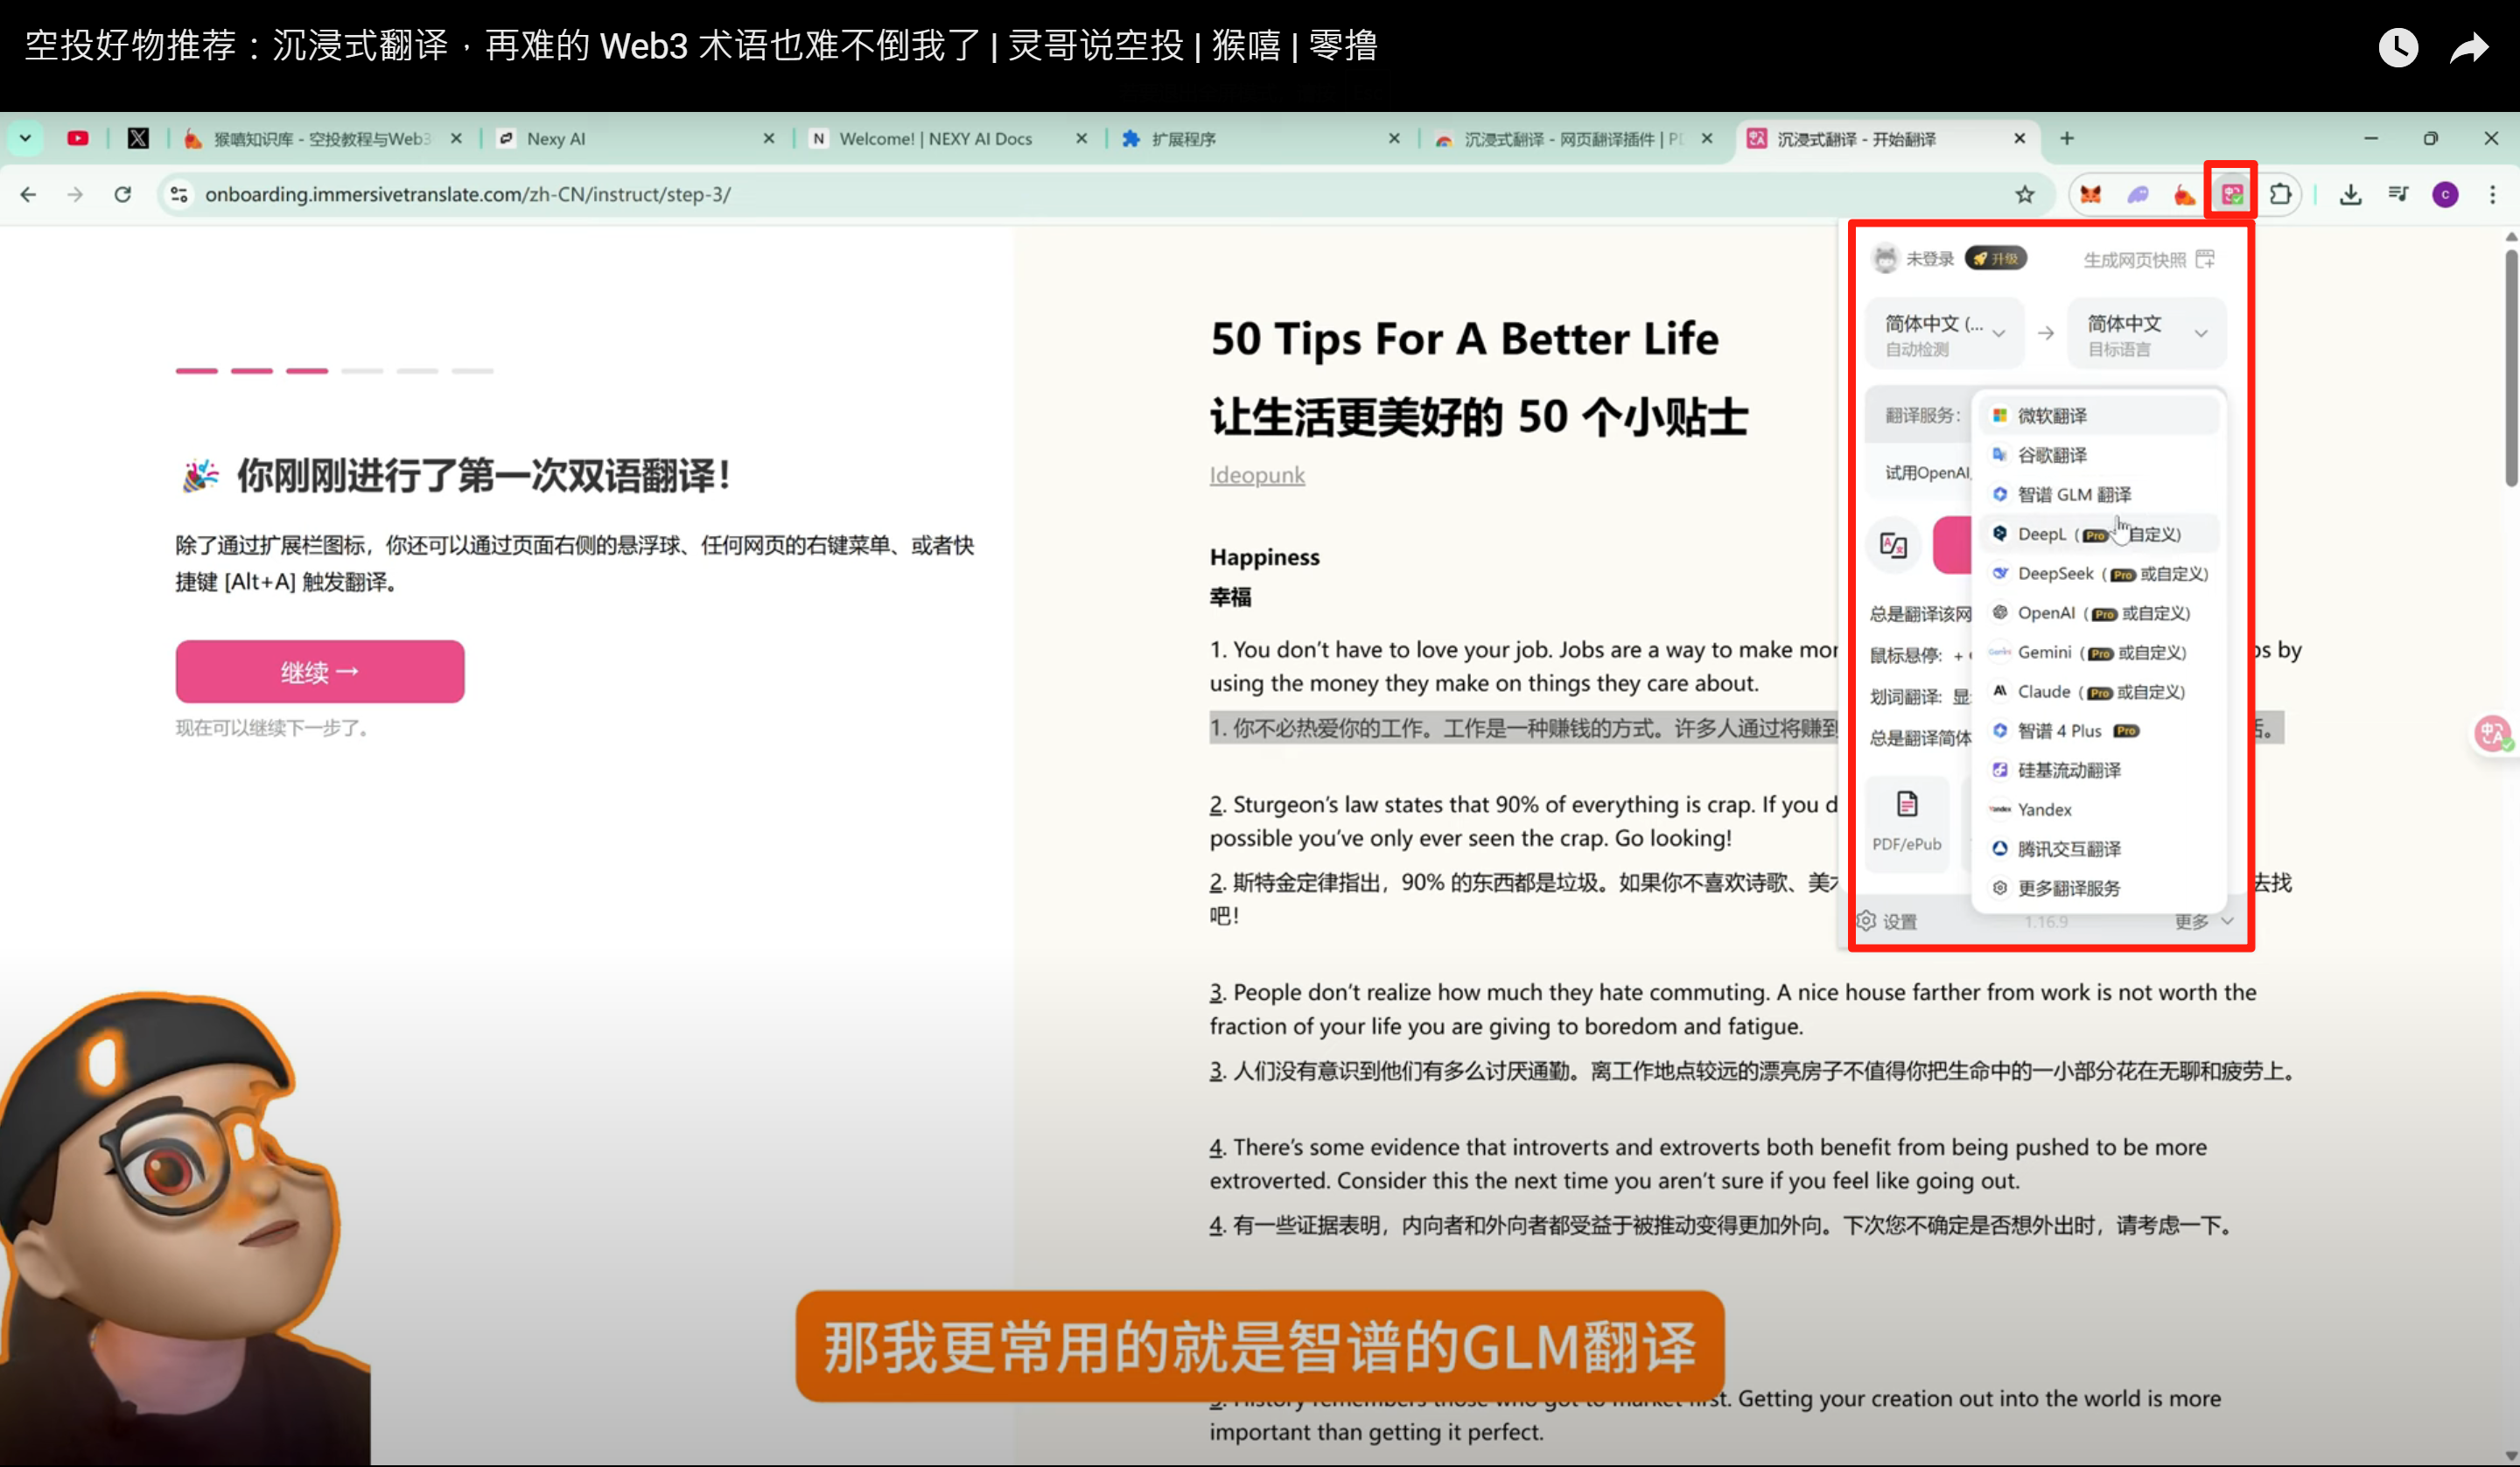
Task: Choose 腾讯交互翻译 service
Action: [2098, 849]
